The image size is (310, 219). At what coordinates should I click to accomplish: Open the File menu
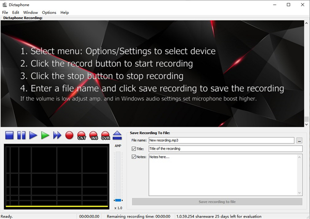5,12
